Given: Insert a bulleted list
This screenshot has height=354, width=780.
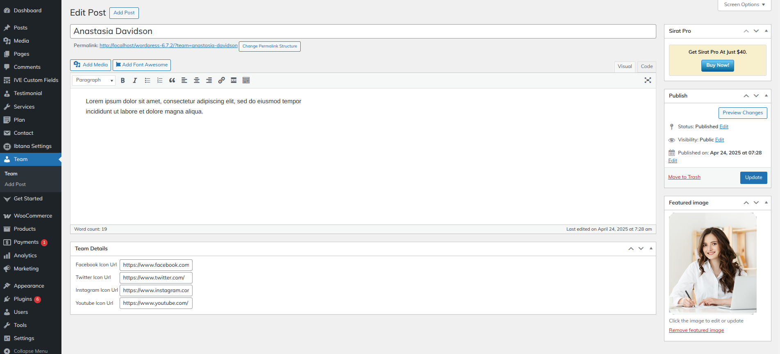Looking at the screenshot, I should point(147,80).
